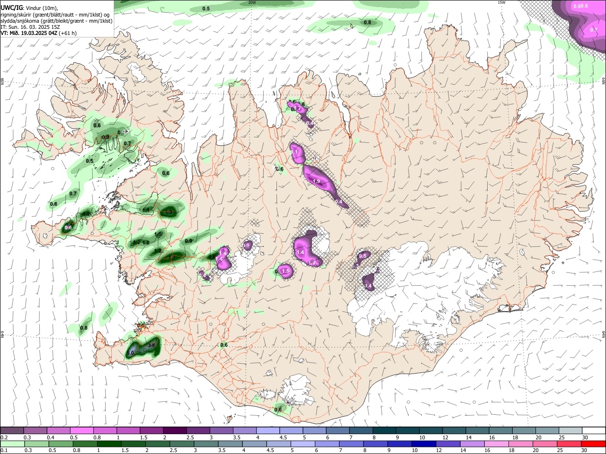Screen dimensions: 606x454
Task: Select the dark green 1 swatch in lower legend row
Action: (x=109, y=444)
